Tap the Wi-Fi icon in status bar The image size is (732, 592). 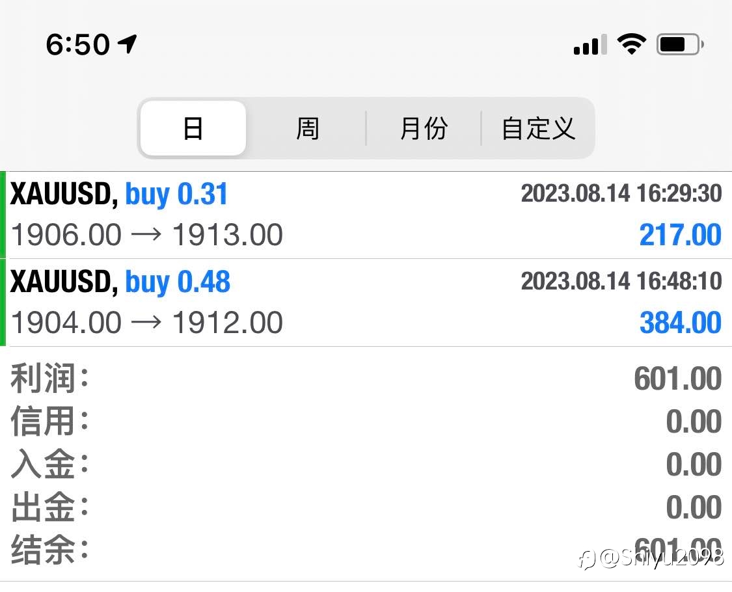[x=630, y=44]
